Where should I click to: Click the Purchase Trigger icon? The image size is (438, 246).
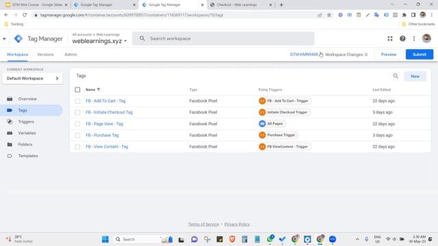click(262, 135)
